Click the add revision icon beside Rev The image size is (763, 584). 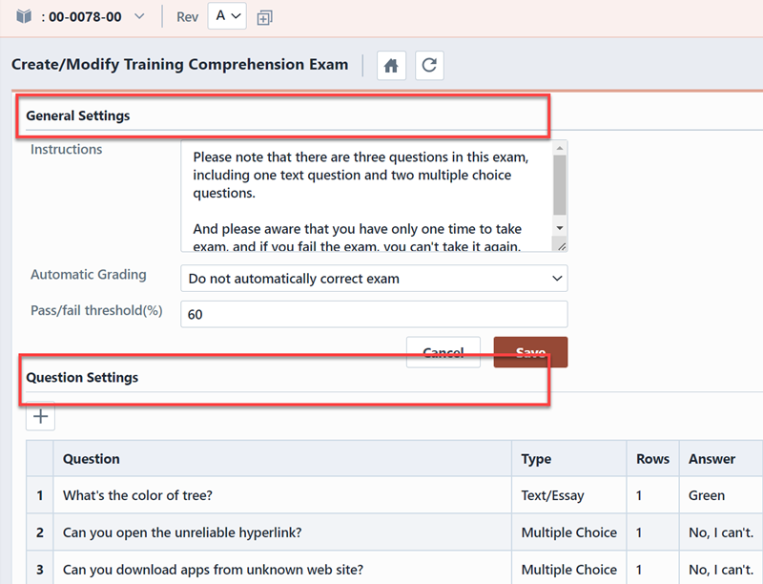[x=264, y=18]
